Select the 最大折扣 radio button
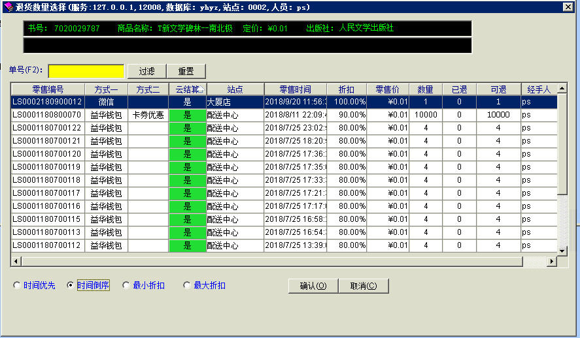This screenshot has width=580, height=338. 187,286
